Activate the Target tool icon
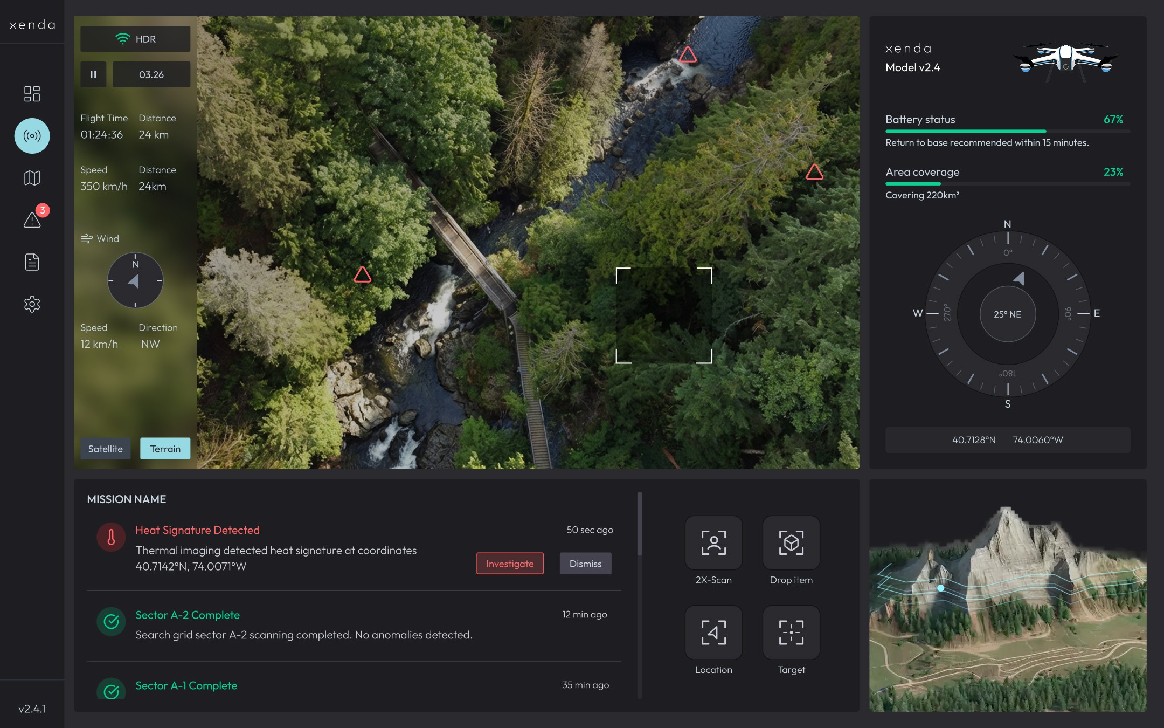1164x728 pixels. (x=791, y=632)
